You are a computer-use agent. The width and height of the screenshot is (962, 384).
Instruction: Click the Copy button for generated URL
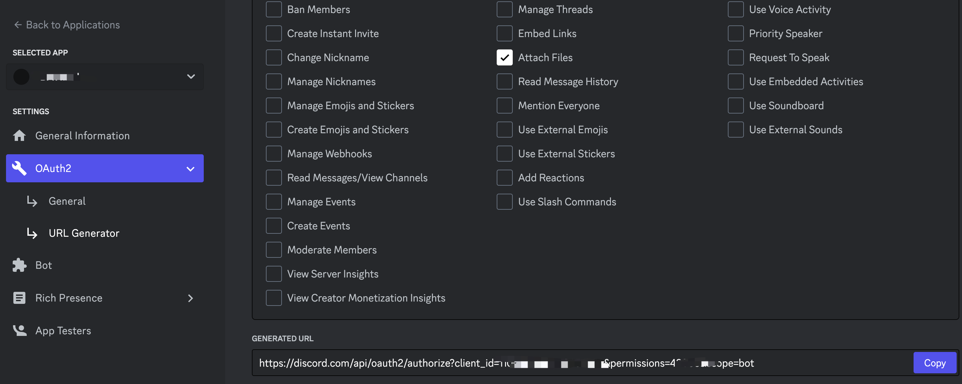tap(935, 362)
